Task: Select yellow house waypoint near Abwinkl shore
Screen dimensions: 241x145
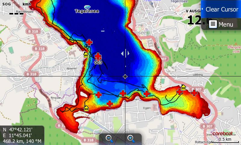Action: point(86,54)
